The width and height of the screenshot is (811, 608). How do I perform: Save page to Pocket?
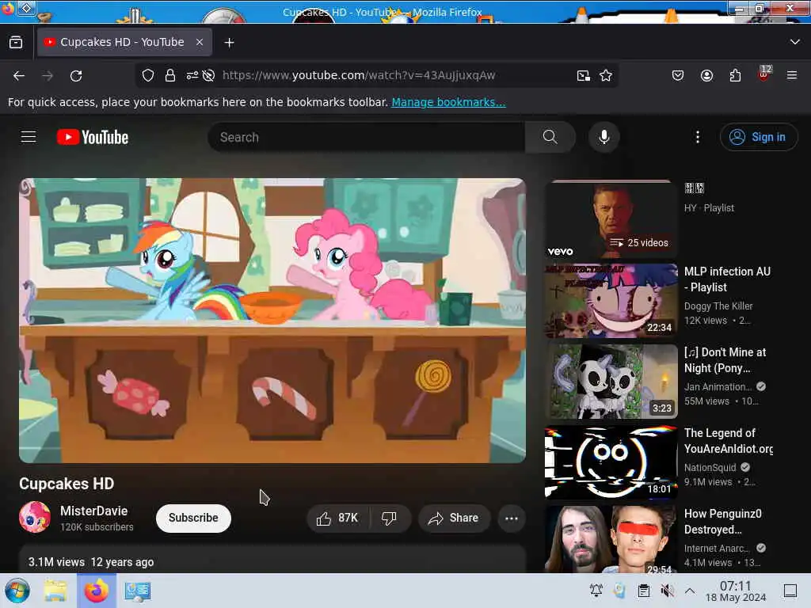[x=678, y=76]
